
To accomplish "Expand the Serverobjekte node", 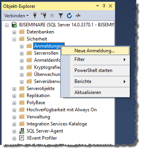I will point(14,89).
